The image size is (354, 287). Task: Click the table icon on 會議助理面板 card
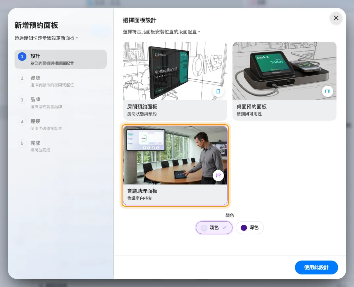pos(218,175)
